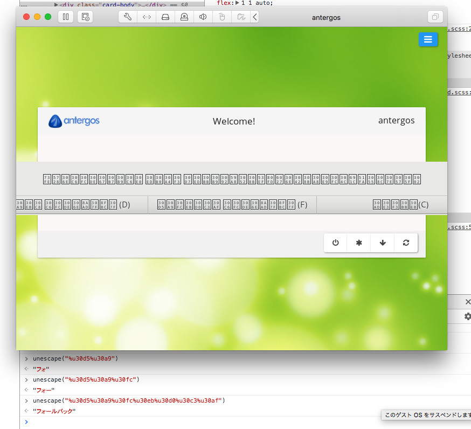This screenshot has height=429, width=471.
Task: Open the snapshots button in VM toolbar
Action: point(85,17)
